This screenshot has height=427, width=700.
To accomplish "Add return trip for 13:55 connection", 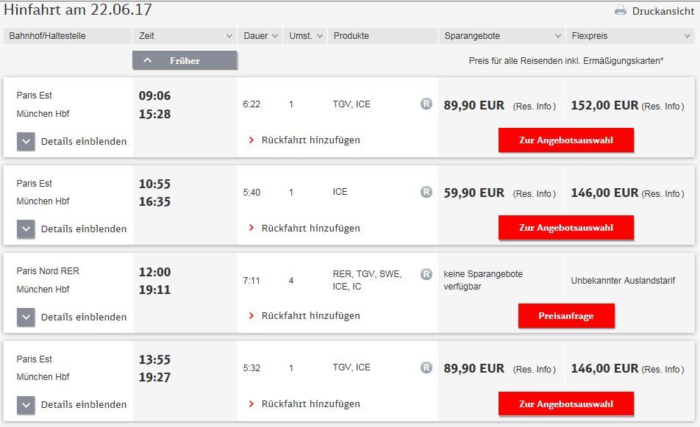I will tap(310, 403).
